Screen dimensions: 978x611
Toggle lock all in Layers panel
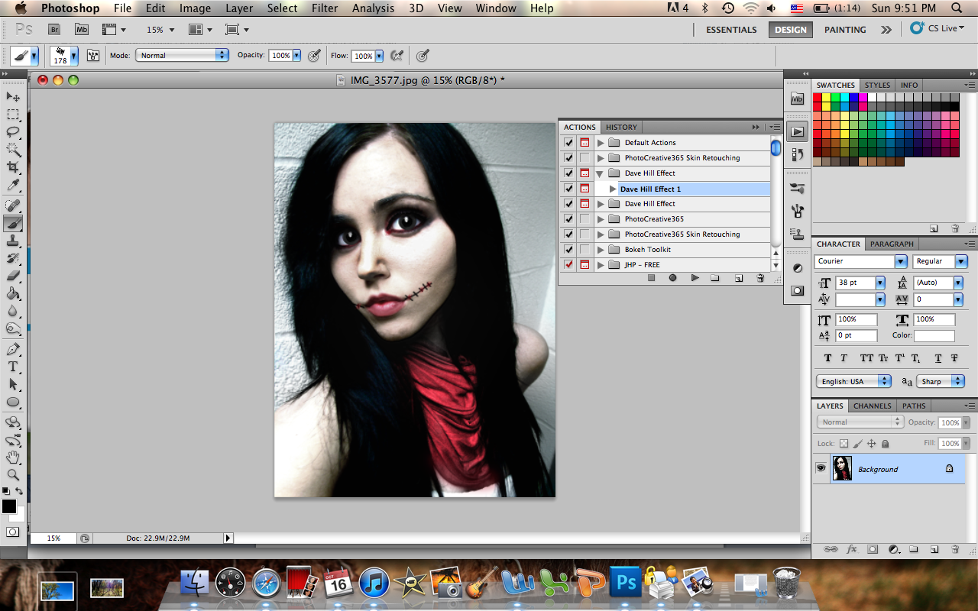[x=885, y=443]
